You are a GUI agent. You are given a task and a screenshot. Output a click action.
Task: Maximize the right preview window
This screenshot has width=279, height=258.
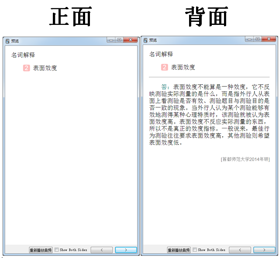click(258, 39)
